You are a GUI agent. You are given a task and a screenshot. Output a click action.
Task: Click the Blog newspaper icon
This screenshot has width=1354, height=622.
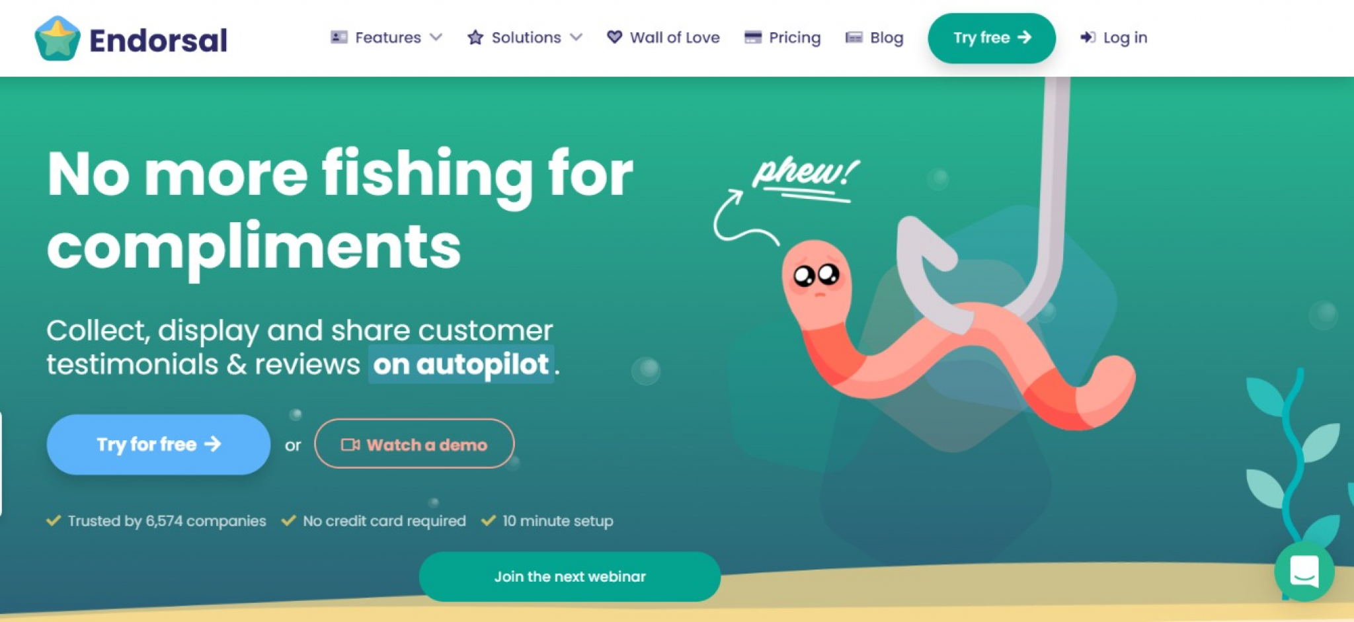pos(854,37)
